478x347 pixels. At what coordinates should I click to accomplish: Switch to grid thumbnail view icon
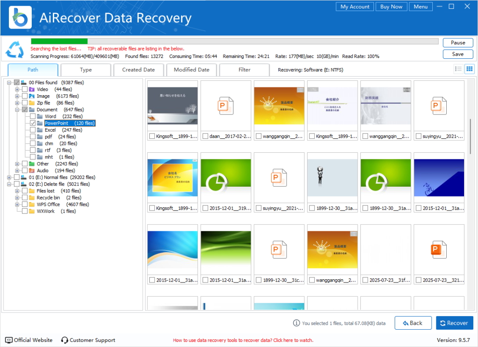tap(470, 69)
